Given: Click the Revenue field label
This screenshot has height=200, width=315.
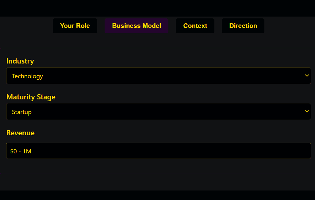Looking at the screenshot, I should (20, 133).
